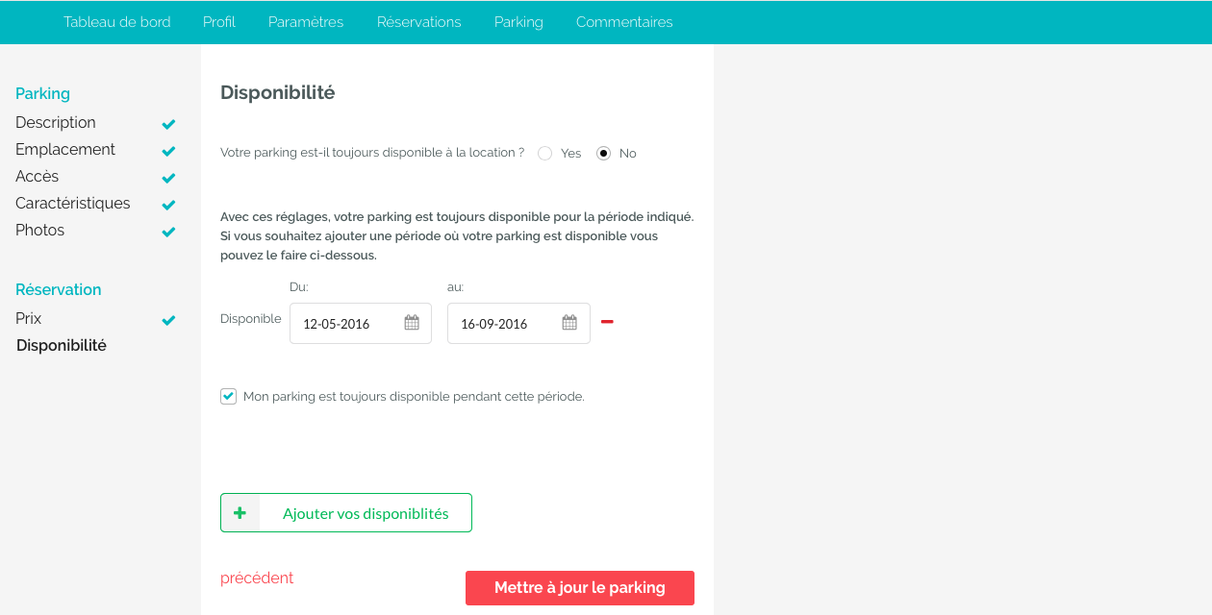Click the end date field 16-09-2016
Viewport: 1212px width, 615px height.
pos(518,323)
